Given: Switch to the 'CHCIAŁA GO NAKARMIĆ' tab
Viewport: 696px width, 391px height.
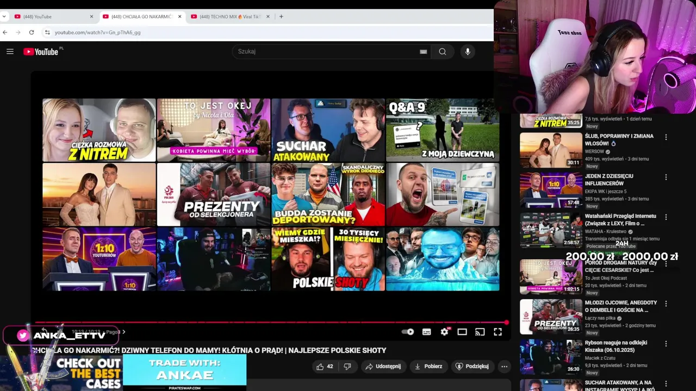Looking at the screenshot, I should (x=142, y=16).
